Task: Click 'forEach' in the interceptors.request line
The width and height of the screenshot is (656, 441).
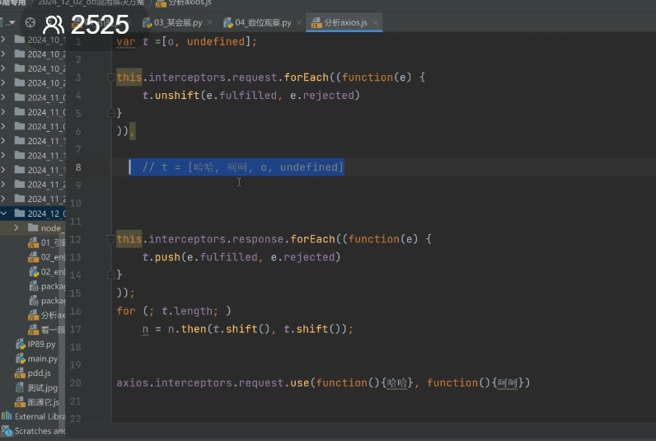Action: 307,77
